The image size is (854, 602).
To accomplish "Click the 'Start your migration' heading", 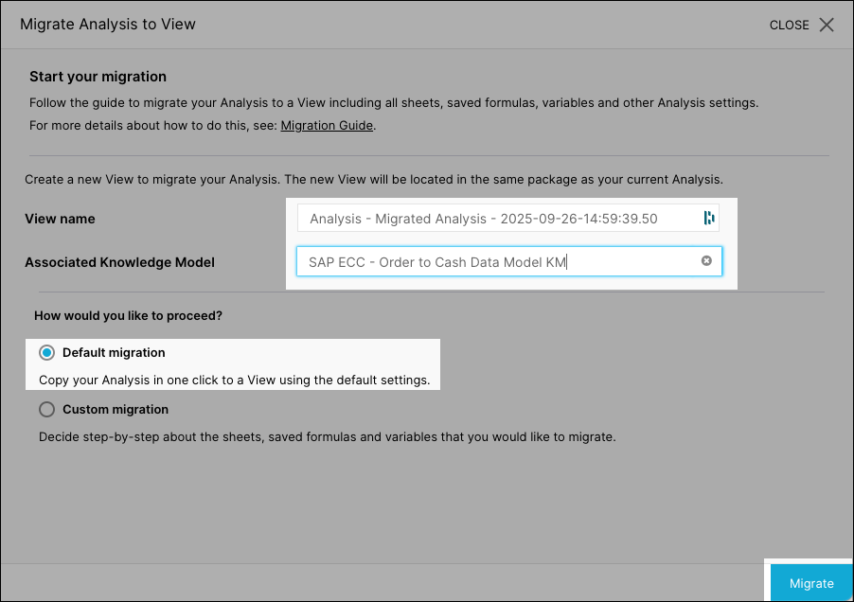I will tap(98, 77).
